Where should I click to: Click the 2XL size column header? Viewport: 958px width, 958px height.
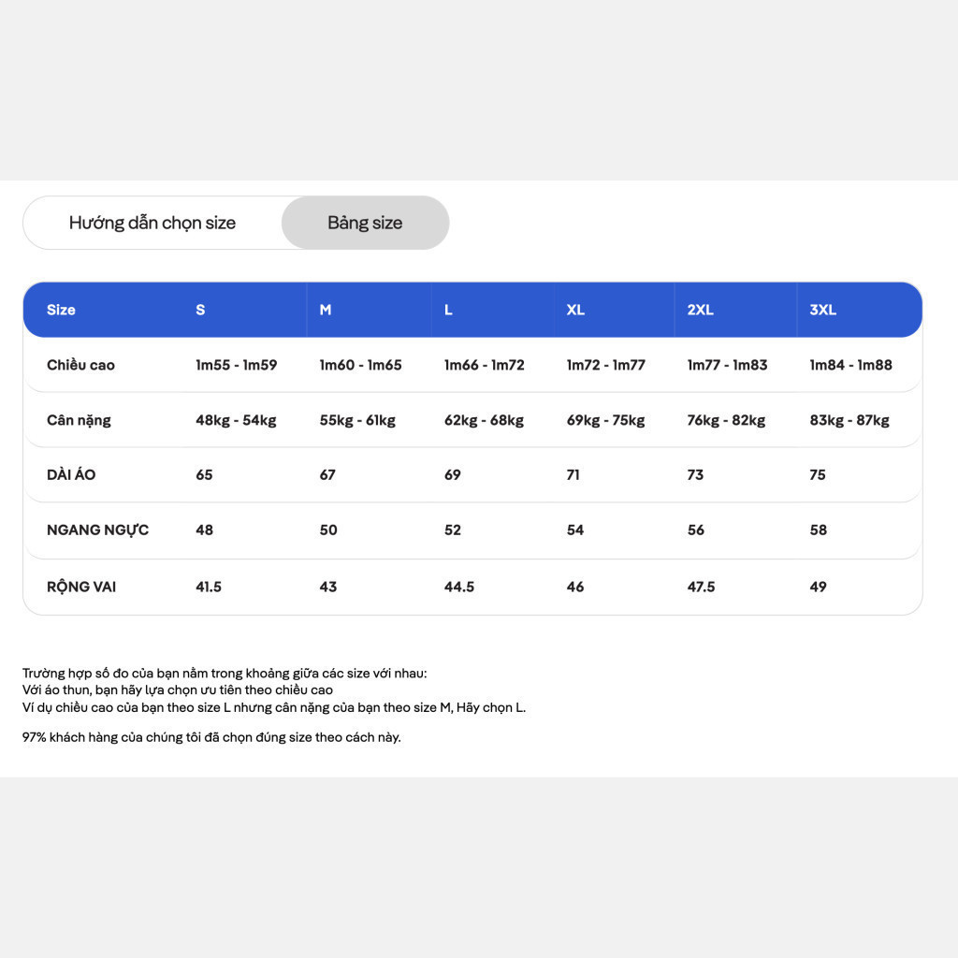click(700, 310)
